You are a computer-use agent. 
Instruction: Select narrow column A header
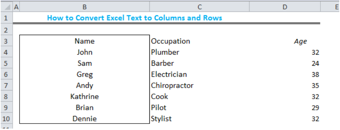[16, 7]
